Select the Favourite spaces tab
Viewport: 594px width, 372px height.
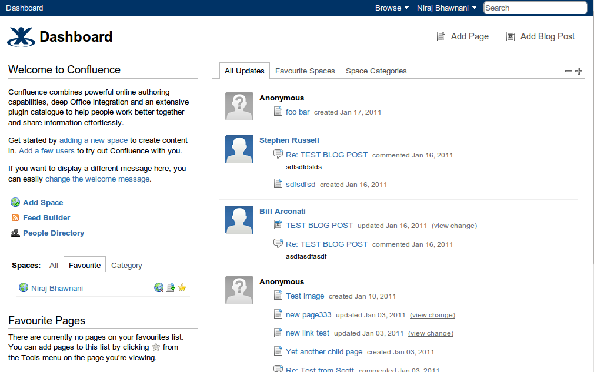(x=85, y=264)
